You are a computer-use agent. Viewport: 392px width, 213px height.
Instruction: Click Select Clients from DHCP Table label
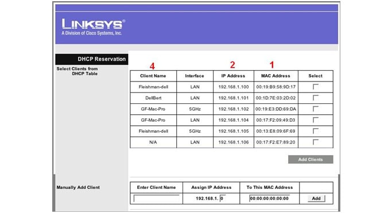point(77,71)
